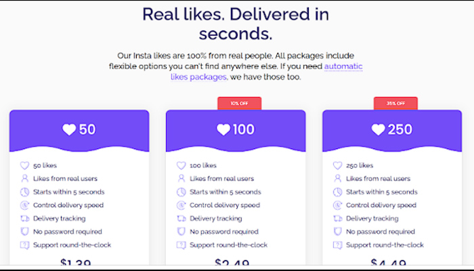The image size is (474, 271).
Task: Click the heart icon beside '250 likes' feature
Action: pos(337,165)
